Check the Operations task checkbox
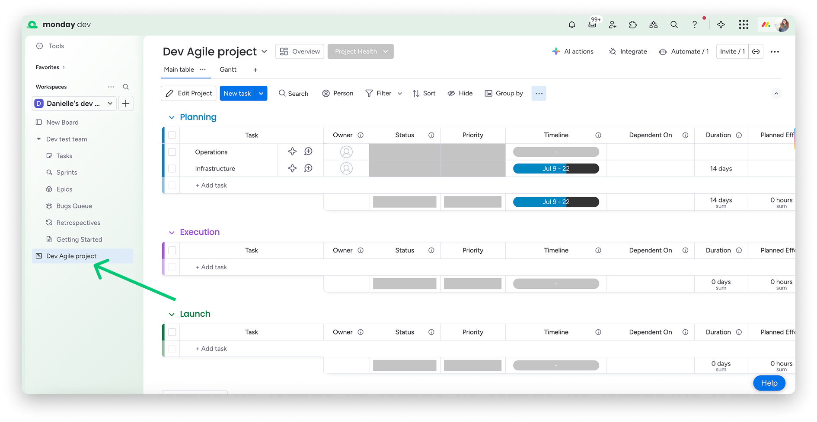This screenshot has width=817, height=422. point(172,152)
